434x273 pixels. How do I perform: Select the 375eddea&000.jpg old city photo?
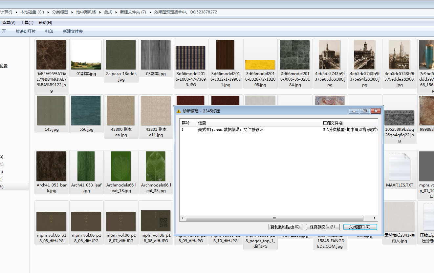pyautogui.click(x=399, y=55)
